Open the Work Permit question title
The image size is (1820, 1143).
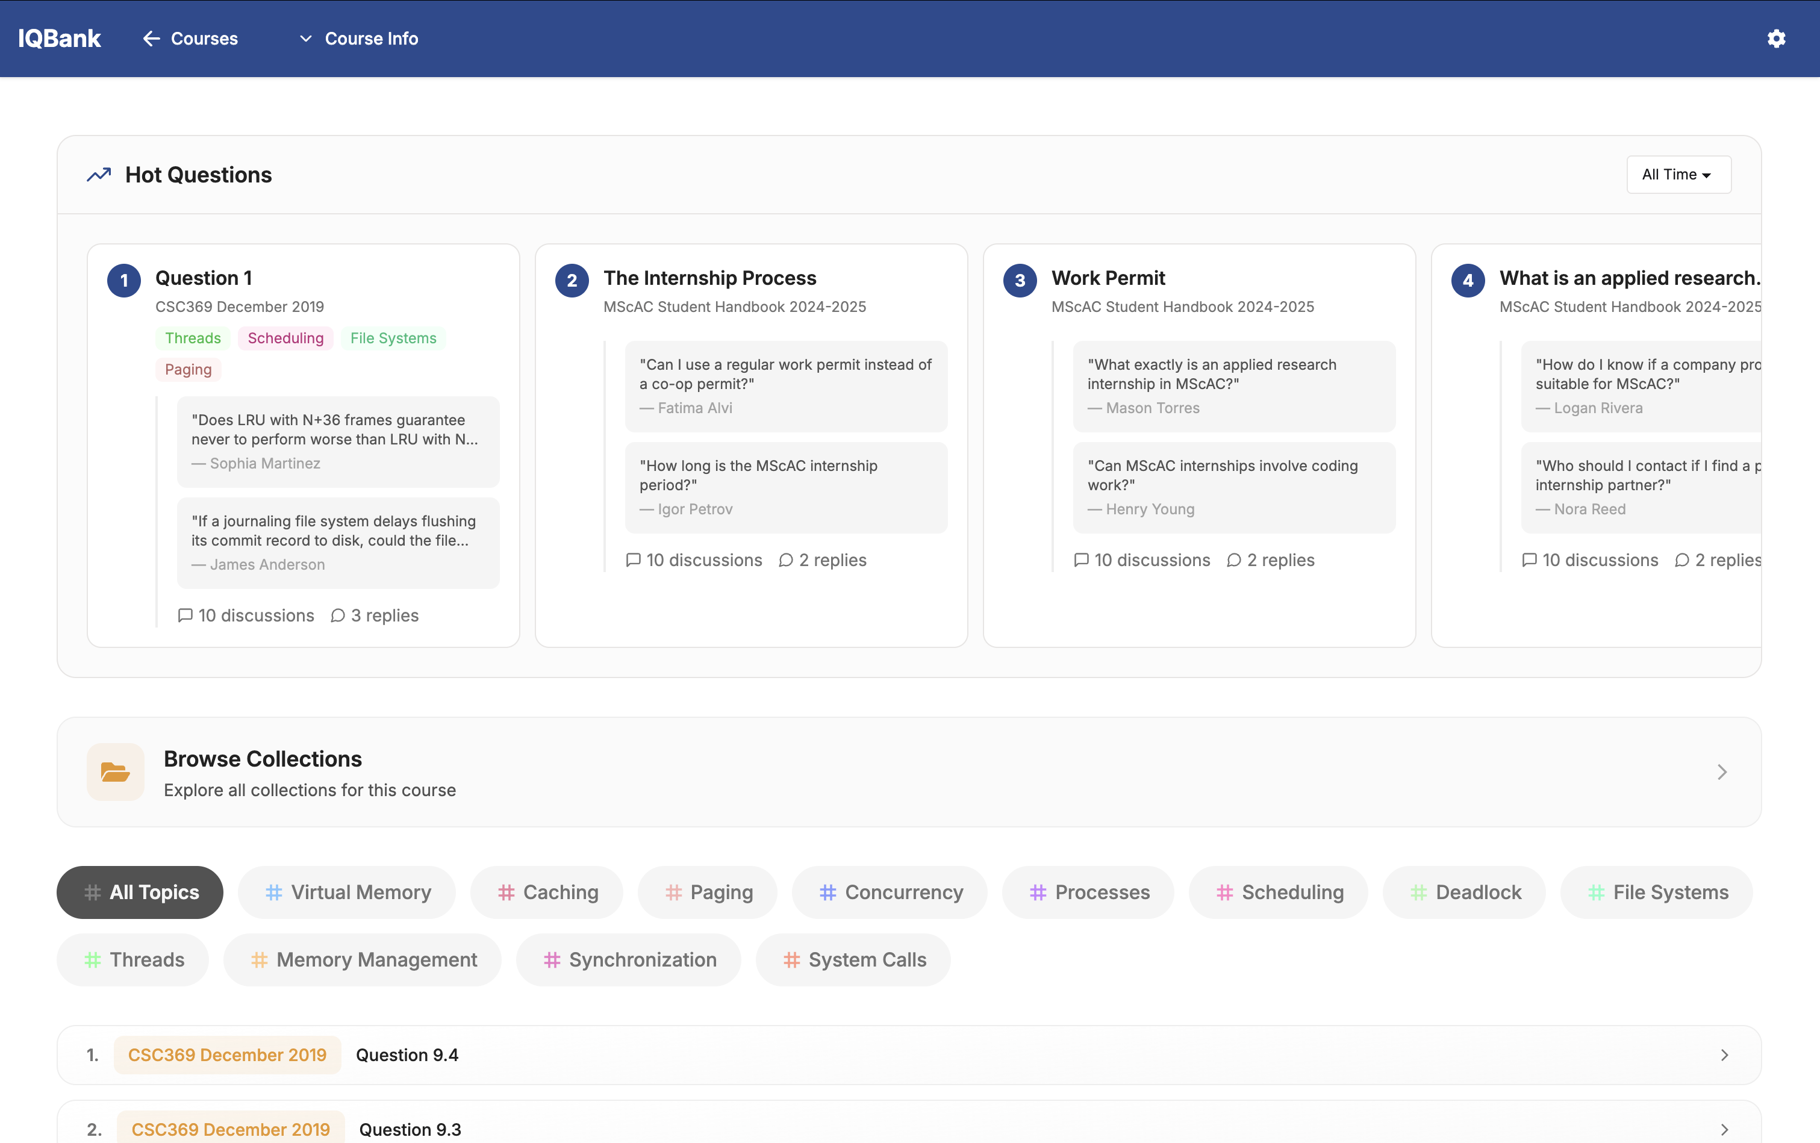click(1108, 278)
